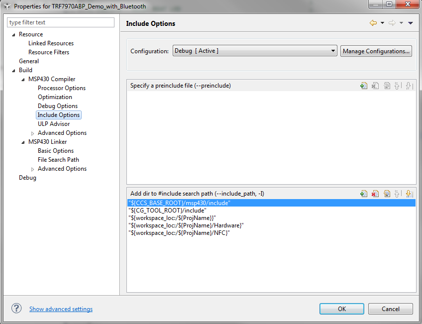422x324 pixels.
Task: Open the Debug Options page
Action: coord(58,106)
